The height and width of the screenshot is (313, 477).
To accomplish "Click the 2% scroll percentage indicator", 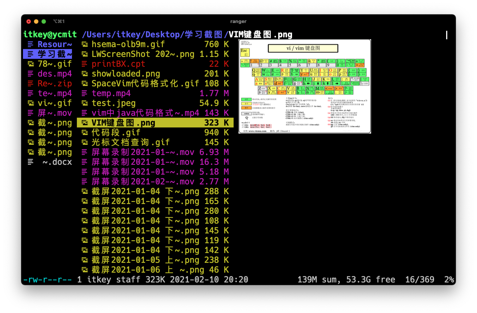I will [449, 280].
